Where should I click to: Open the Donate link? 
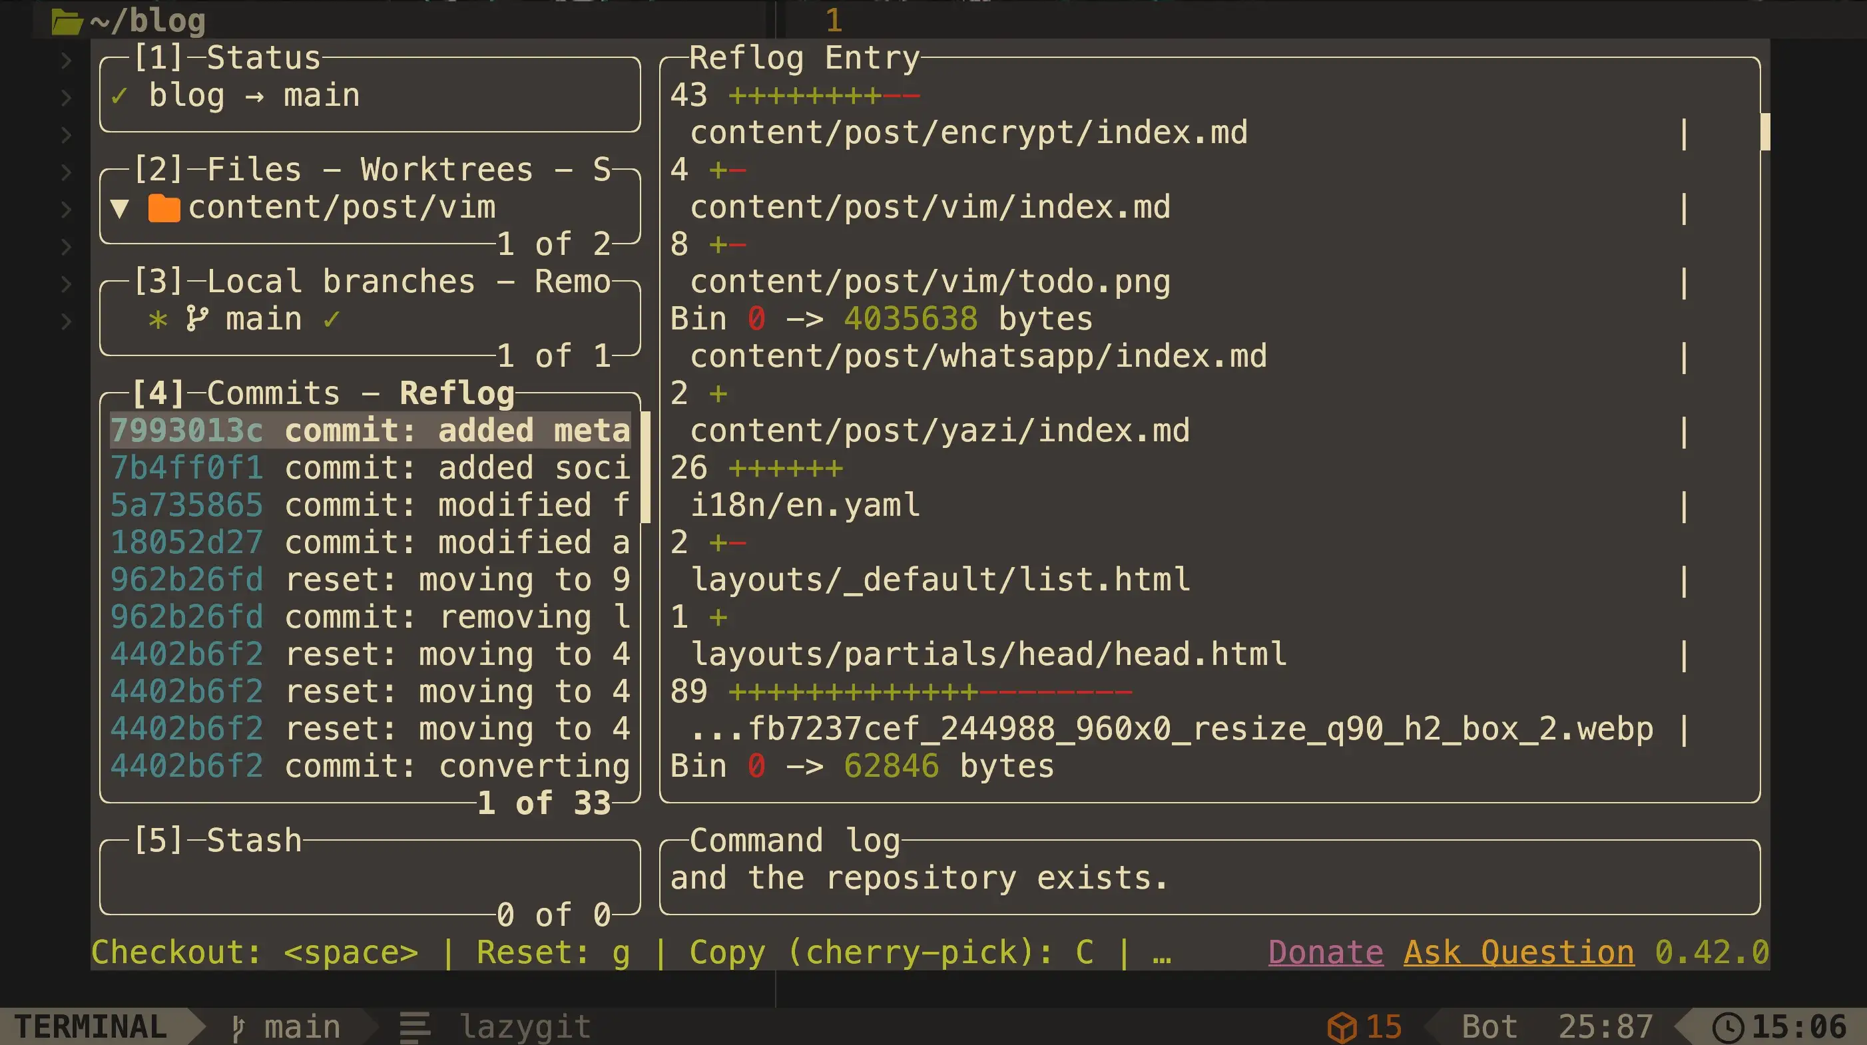coord(1325,952)
